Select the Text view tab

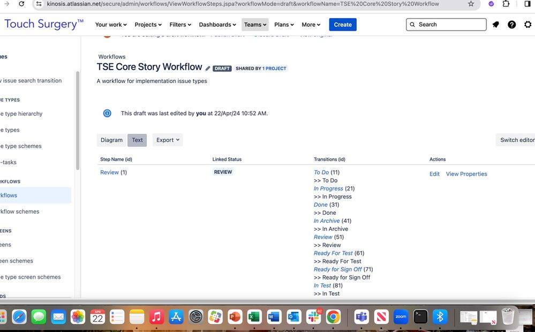137,140
